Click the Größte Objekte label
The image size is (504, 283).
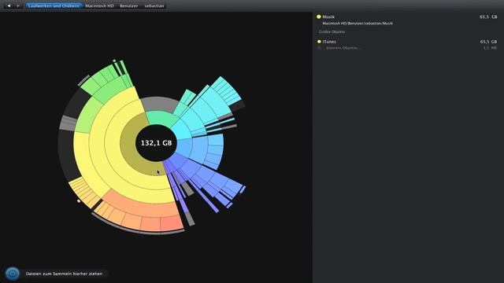[x=332, y=31]
